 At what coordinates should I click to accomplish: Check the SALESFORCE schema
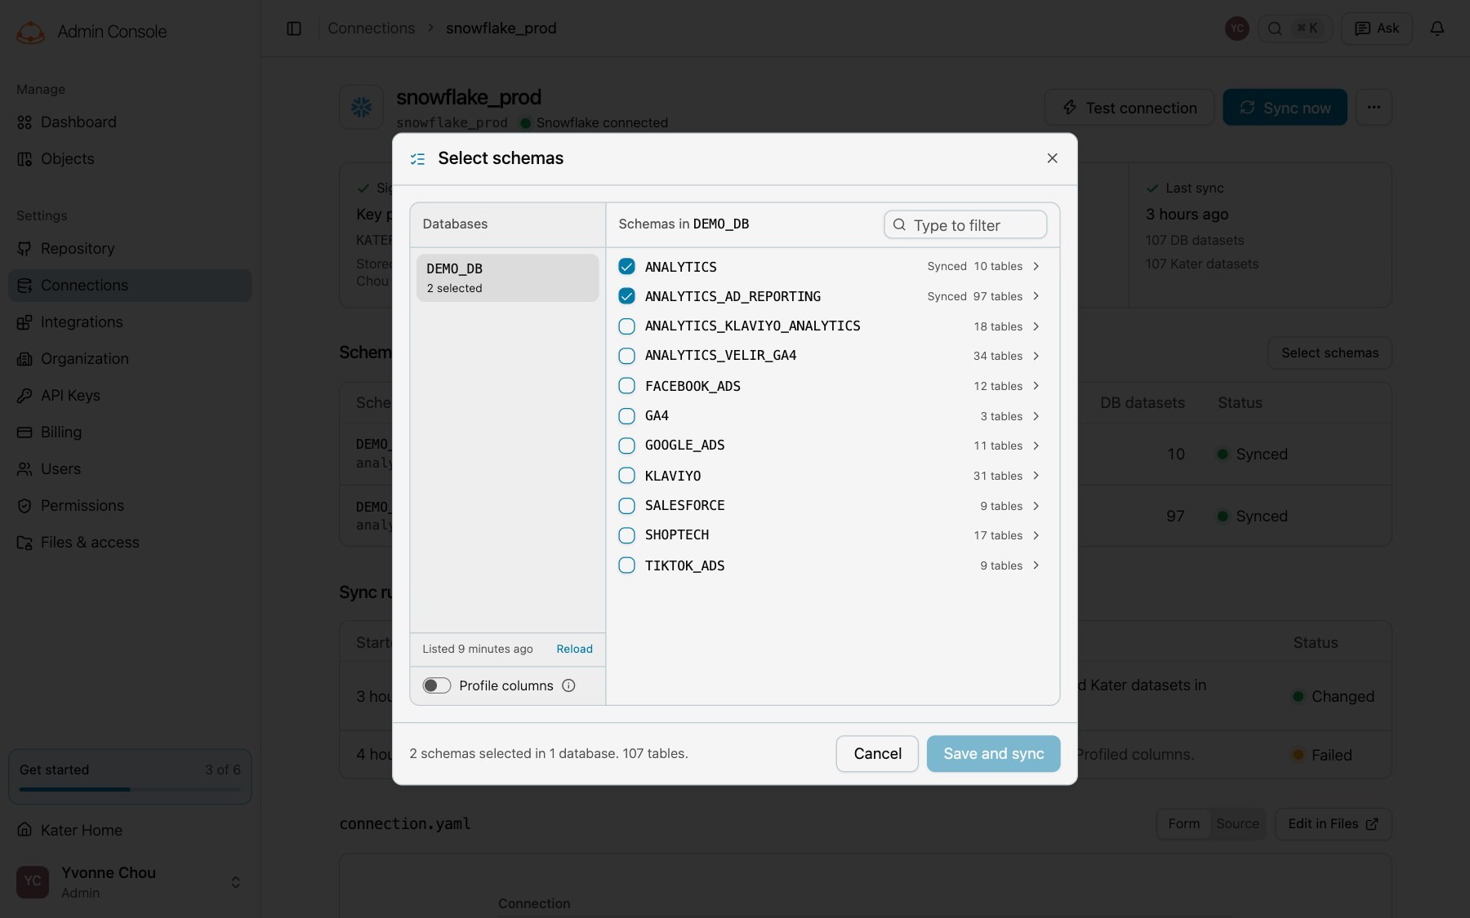coord(626,506)
